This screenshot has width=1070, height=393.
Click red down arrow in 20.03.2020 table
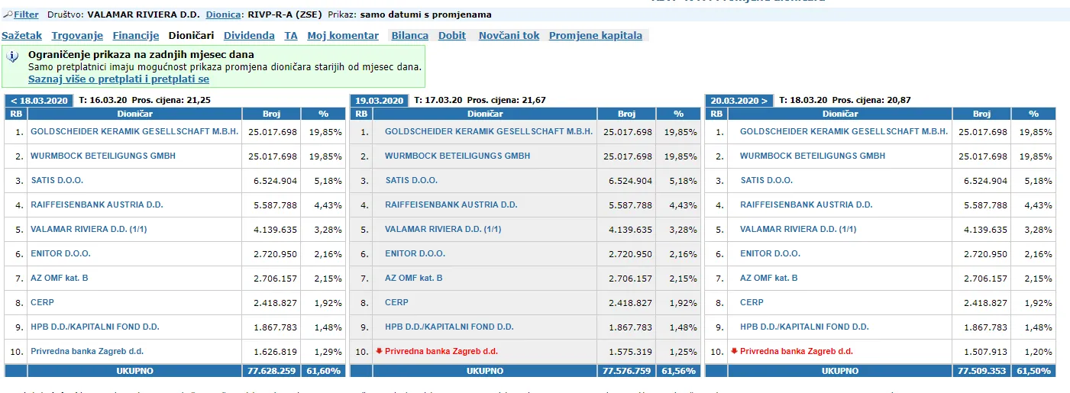point(735,351)
